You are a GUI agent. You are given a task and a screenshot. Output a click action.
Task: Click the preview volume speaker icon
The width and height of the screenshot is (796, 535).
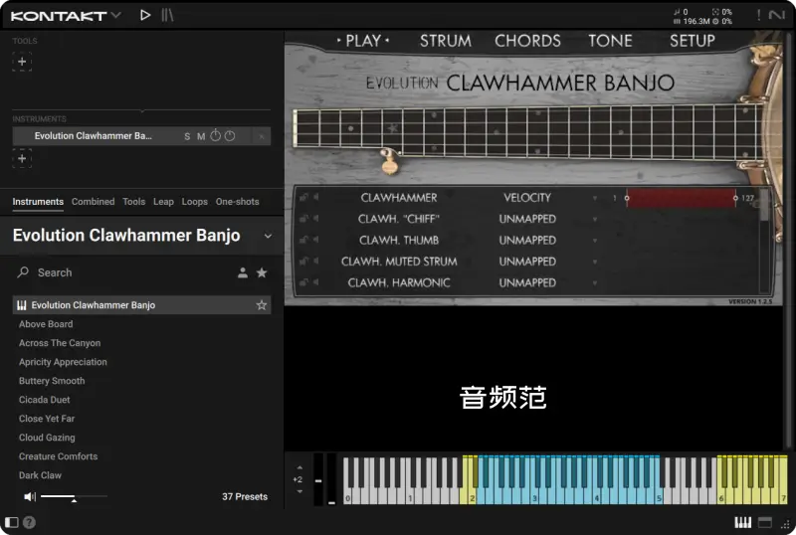[x=29, y=496]
